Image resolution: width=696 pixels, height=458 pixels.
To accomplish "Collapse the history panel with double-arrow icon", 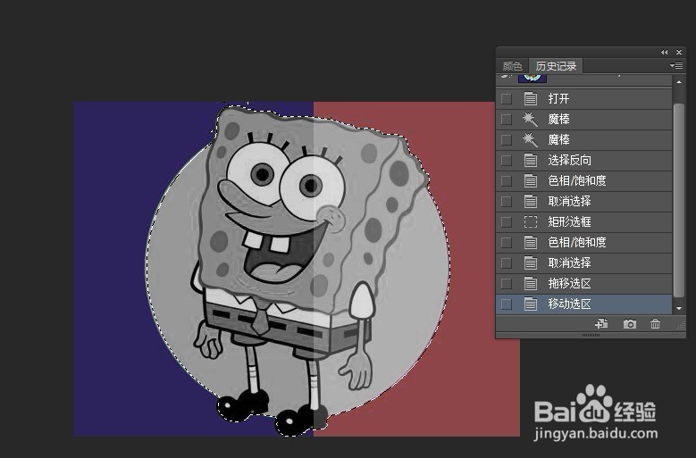I will 664,53.
